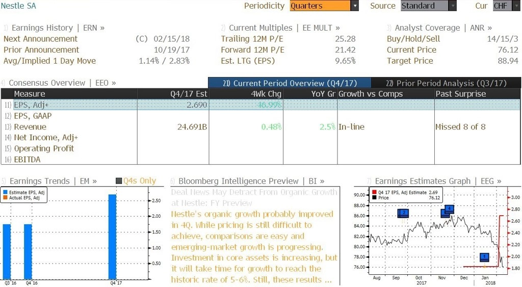Click red Q4 17 EPS Estimate legend swatch
The image size is (522, 287).
tap(374, 193)
